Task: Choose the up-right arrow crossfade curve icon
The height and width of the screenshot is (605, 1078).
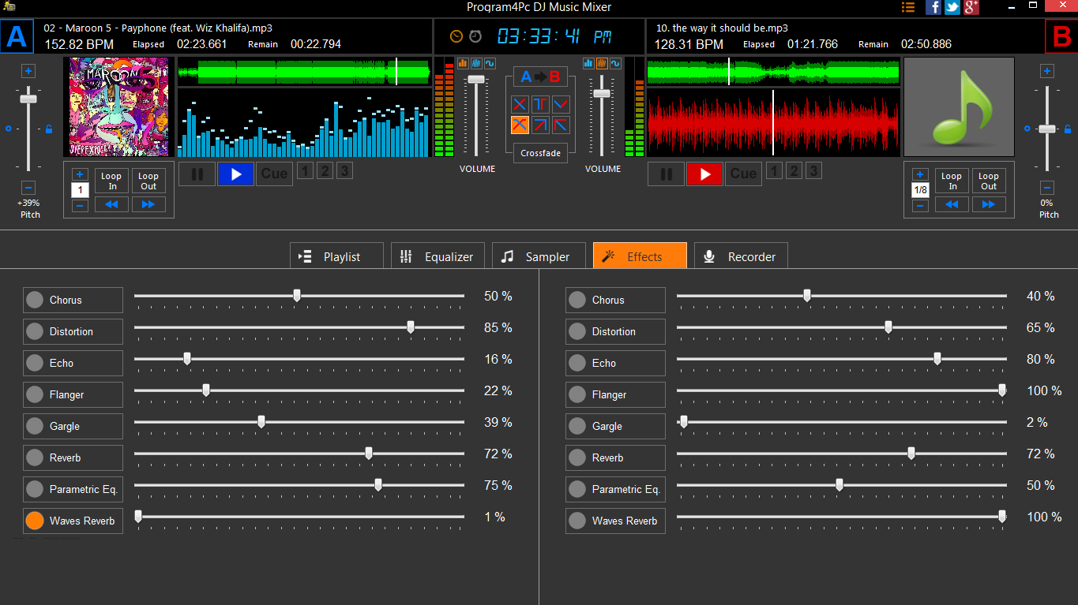Action: (540, 125)
